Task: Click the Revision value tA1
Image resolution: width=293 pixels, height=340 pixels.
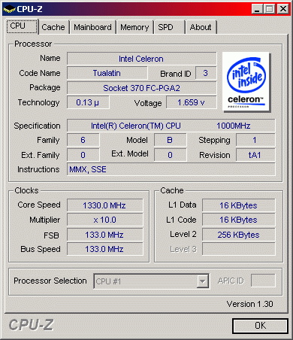Action: [x=255, y=155]
